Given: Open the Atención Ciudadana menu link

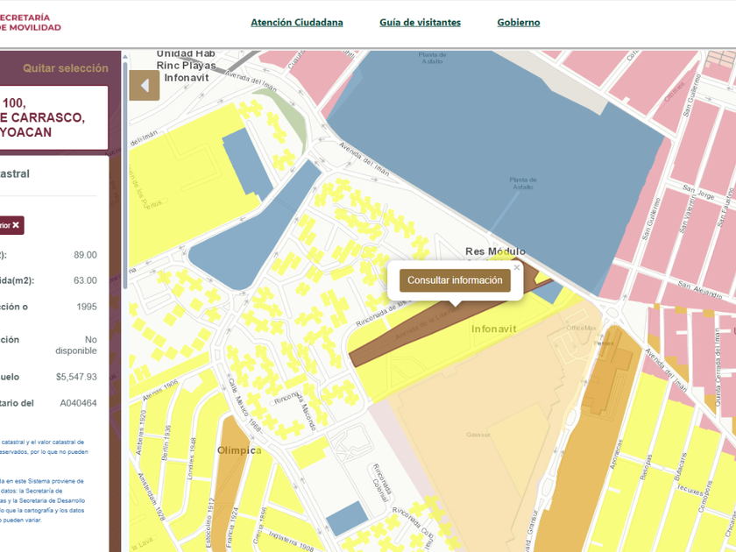Looking at the screenshot, I should pyautogui.click(x=297, y=23).
